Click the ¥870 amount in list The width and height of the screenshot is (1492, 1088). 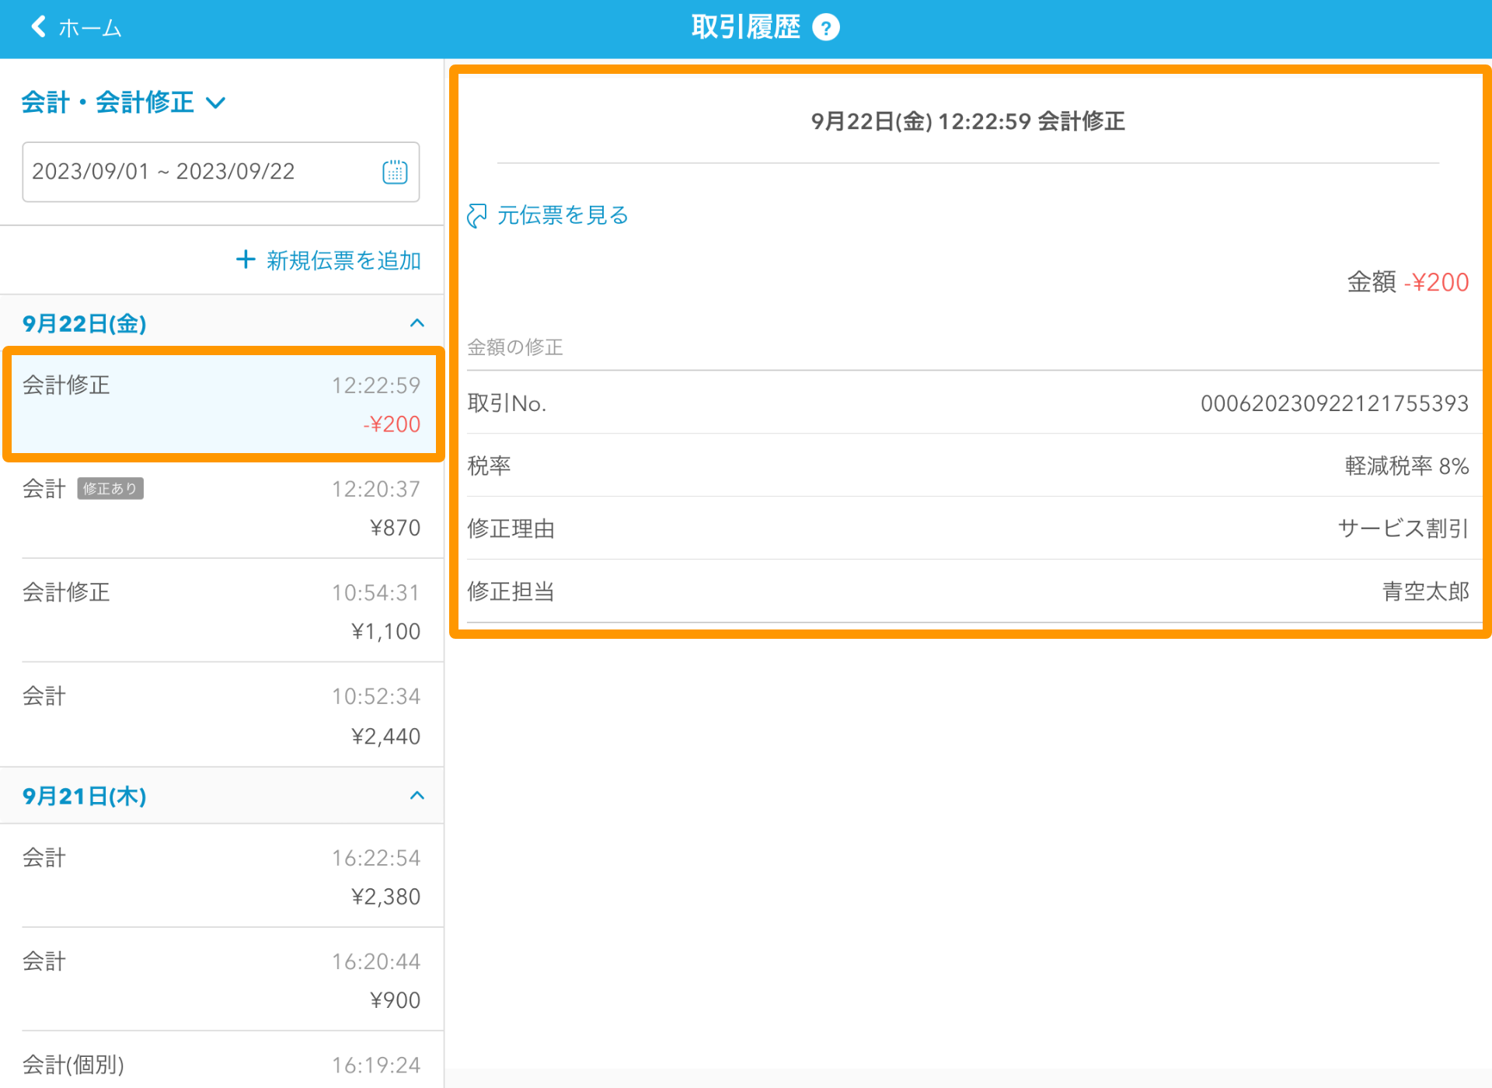click(395, 528)
